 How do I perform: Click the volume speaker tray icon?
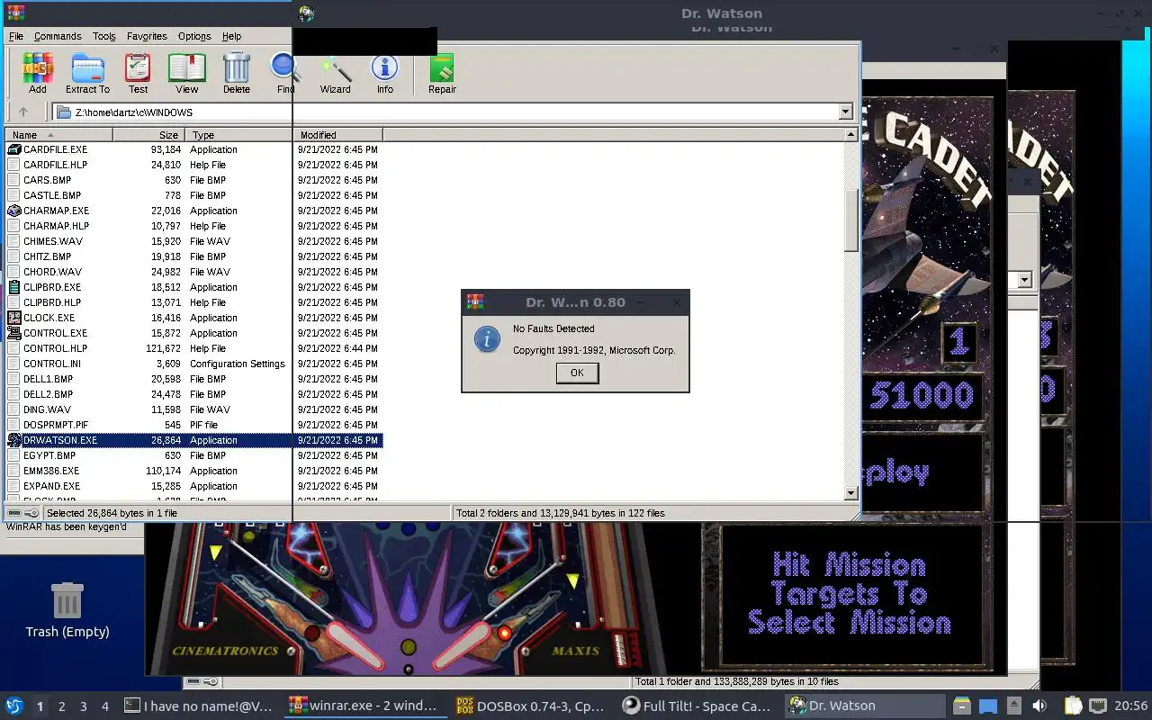1039,706
